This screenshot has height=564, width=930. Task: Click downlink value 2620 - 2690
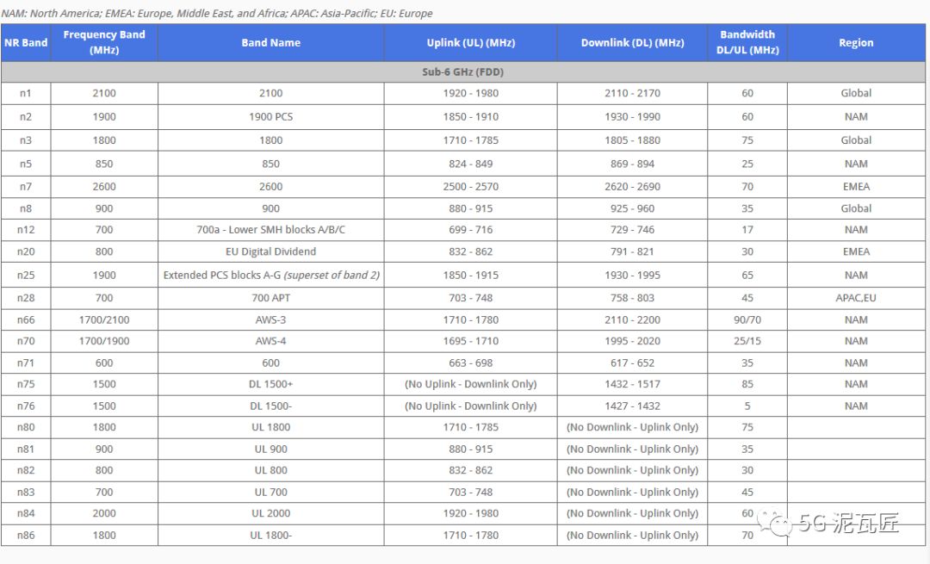click(632, 186)
